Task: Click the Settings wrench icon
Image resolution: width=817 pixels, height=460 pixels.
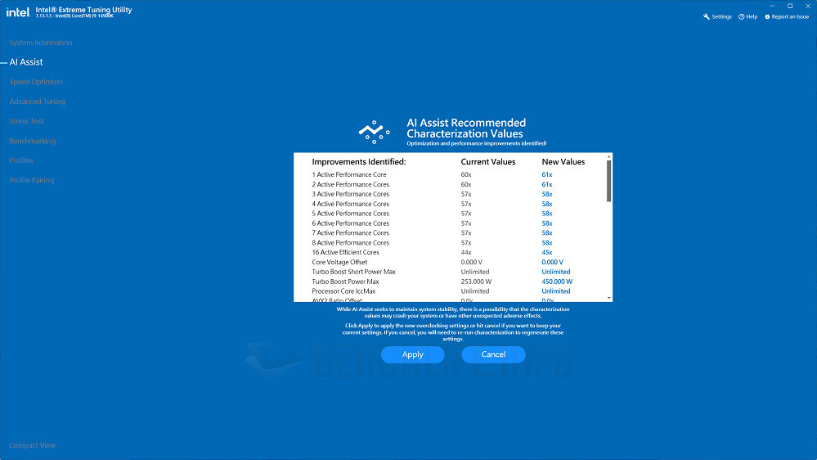Action: [x=707, y=16]
